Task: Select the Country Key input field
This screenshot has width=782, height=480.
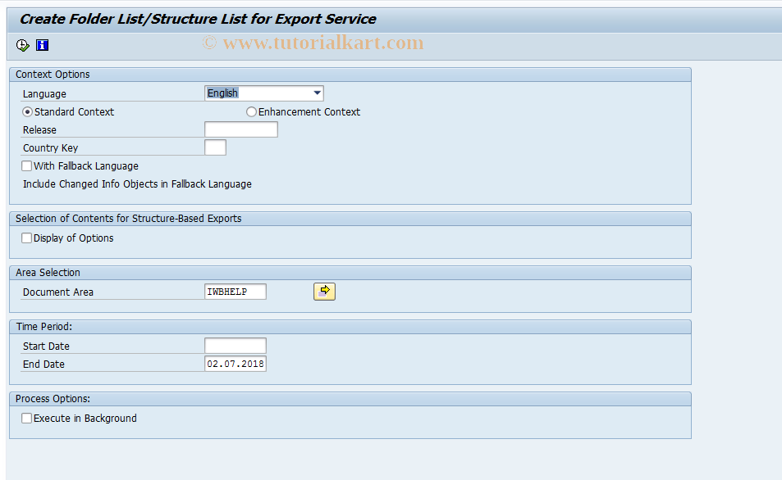Action: point(214,147)
